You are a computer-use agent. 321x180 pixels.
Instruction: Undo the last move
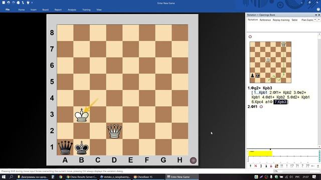coord(9,2)
